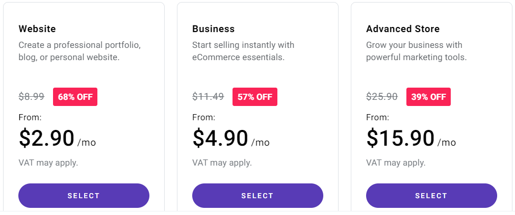Click the crossed-out $25.90 price
The image size is (515, 215).
coord(382,96)
